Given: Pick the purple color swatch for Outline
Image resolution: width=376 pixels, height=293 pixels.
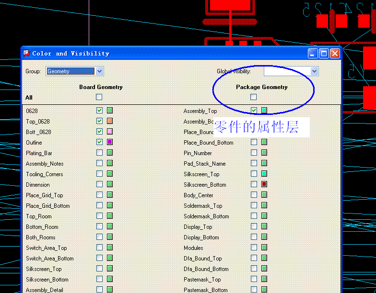Looking at the screenshot, I should pyautogui.click(x=110, y=142).
